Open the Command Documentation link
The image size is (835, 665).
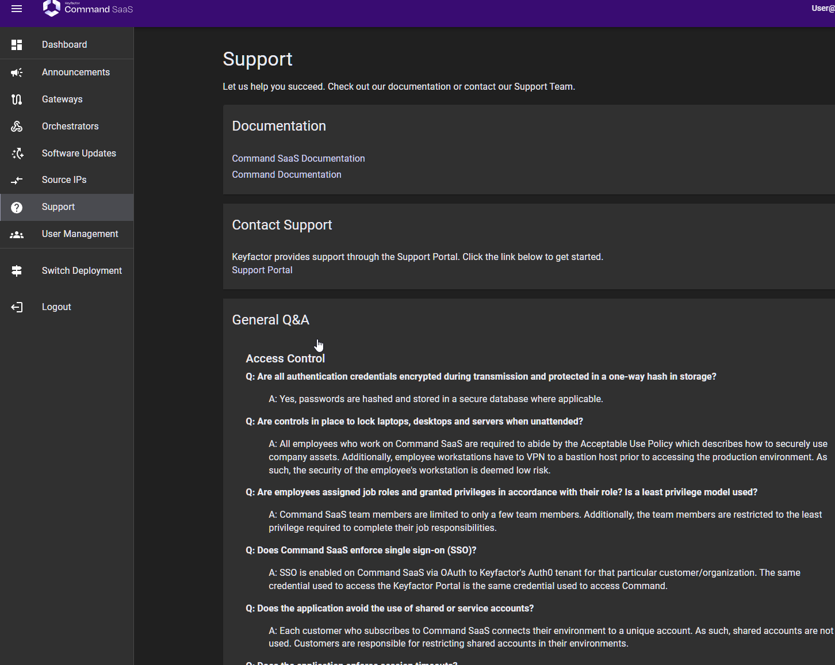(286, 175)
